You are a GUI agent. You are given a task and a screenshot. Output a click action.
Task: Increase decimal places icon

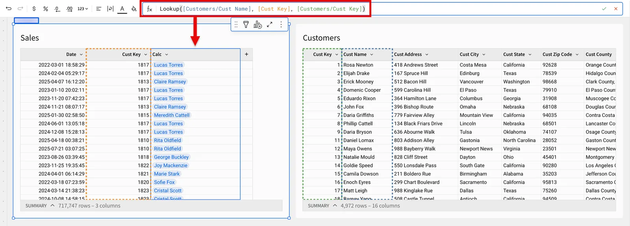pos(69,9)
